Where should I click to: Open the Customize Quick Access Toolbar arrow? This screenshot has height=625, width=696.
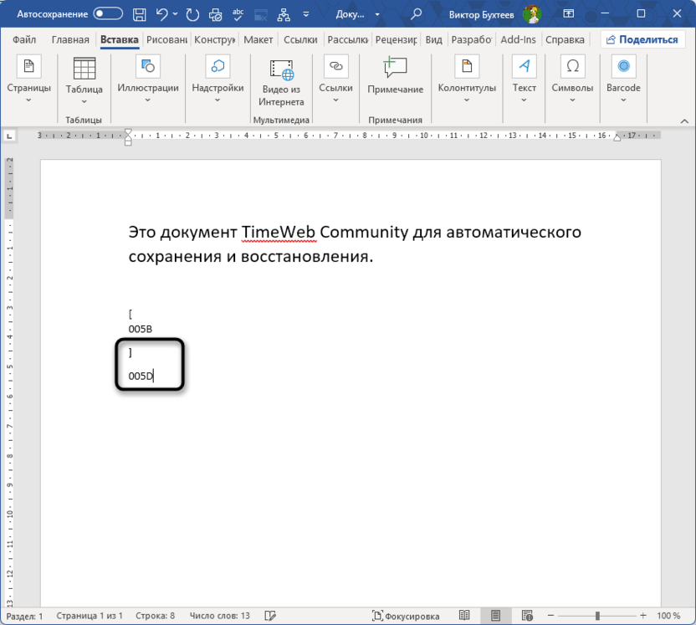[306, 14]
